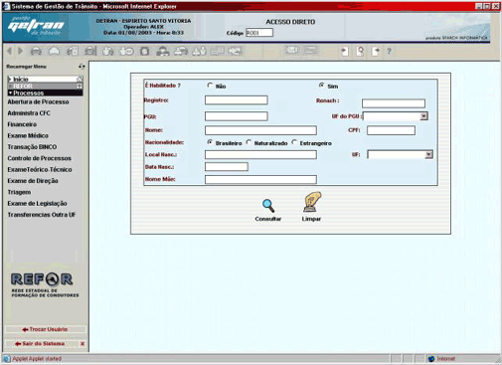Click into the Local Nasc. field

tap(260, 154)
